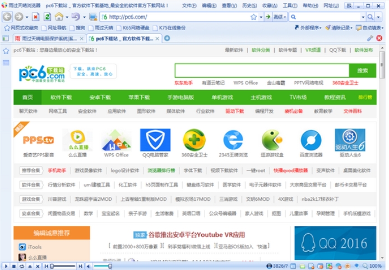
Task: Open the 驱动人生6 gear icon
Action: [x=350, y=140]
